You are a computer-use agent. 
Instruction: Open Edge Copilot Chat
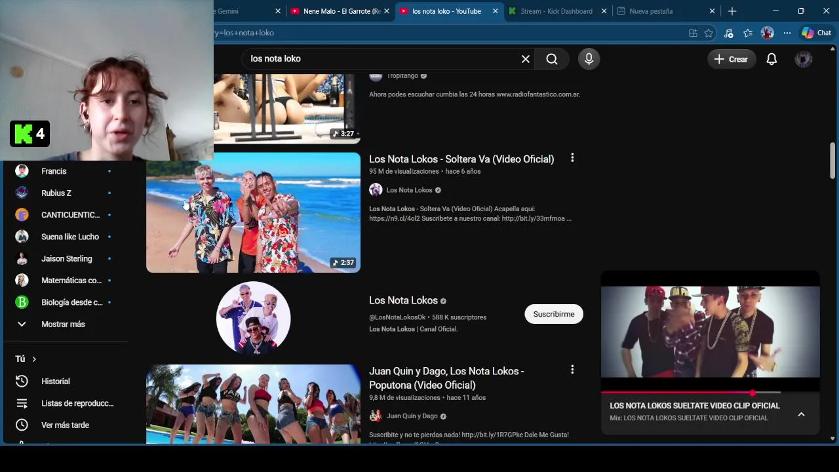tap(817, 33)
